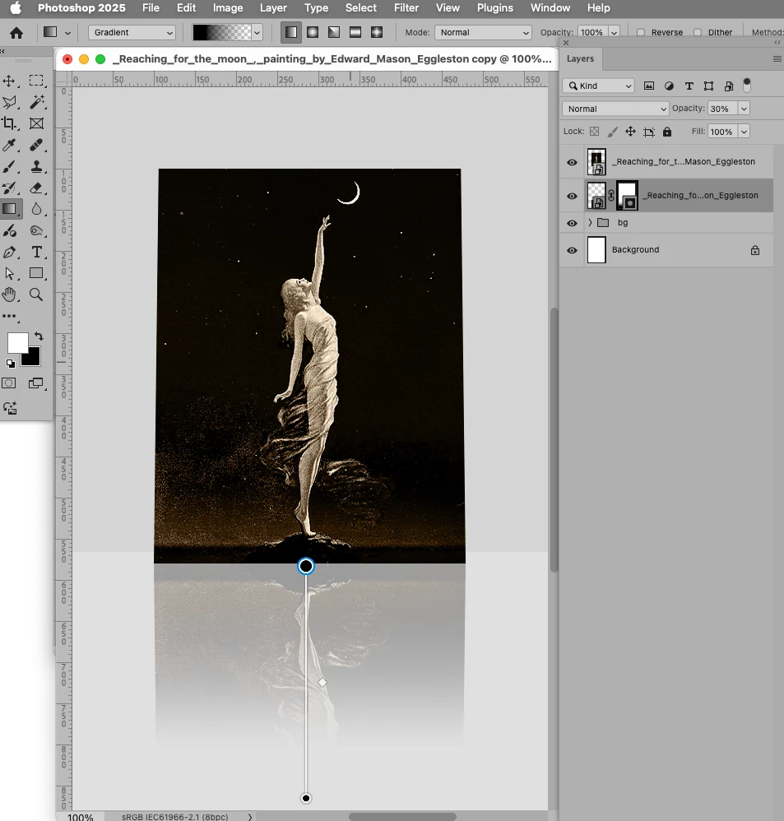Viewport: 784px width, 821px height.
Task: Swap foreground and background colors
Action: coord(39,336)
